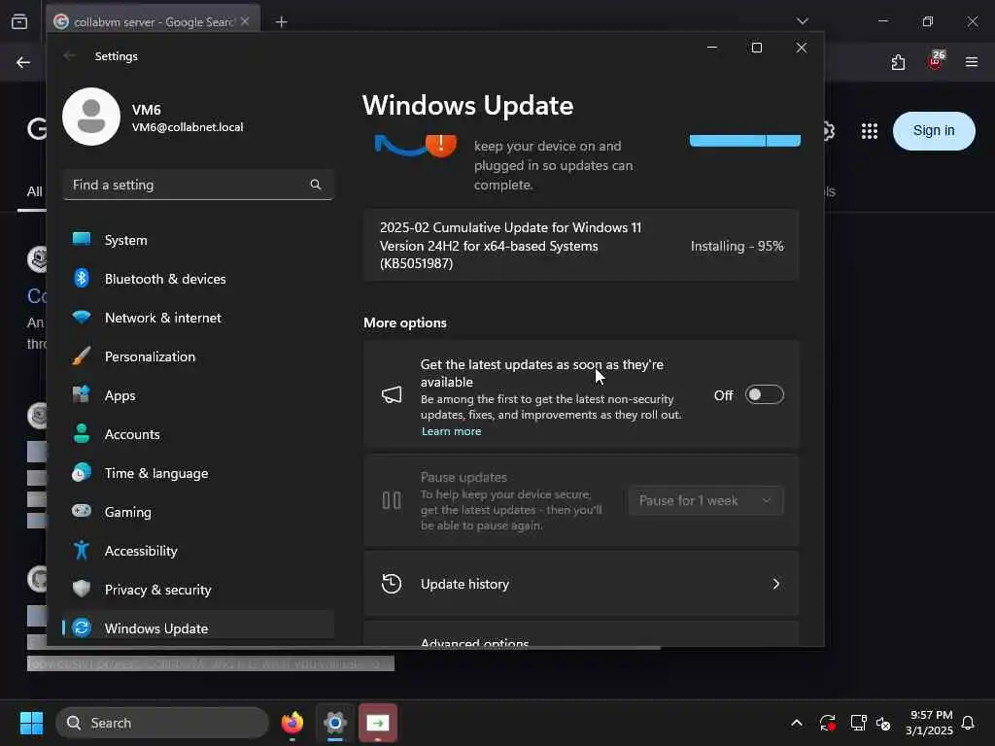Viewport: 995px width, 746px height.
Task: Click the VM6@collabnet.local account text
Action: [188, 127]
